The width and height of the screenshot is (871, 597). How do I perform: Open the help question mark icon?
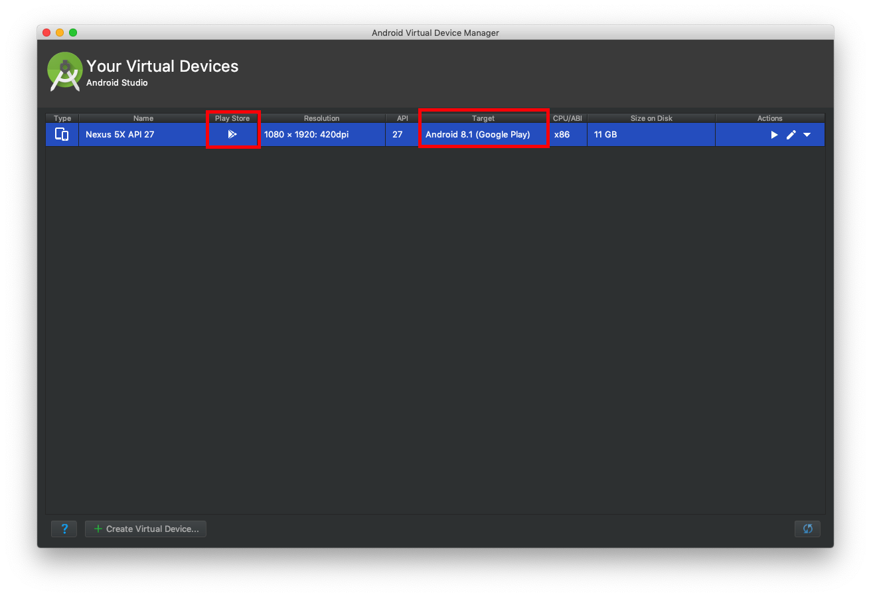(x=64, y=529)
